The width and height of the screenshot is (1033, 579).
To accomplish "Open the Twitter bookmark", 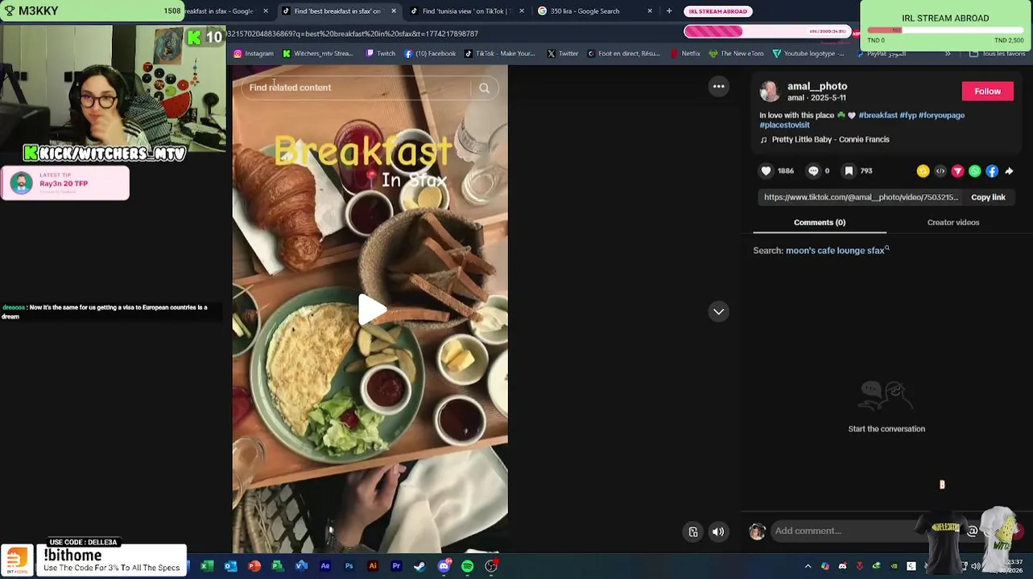I will click(563, 54).
